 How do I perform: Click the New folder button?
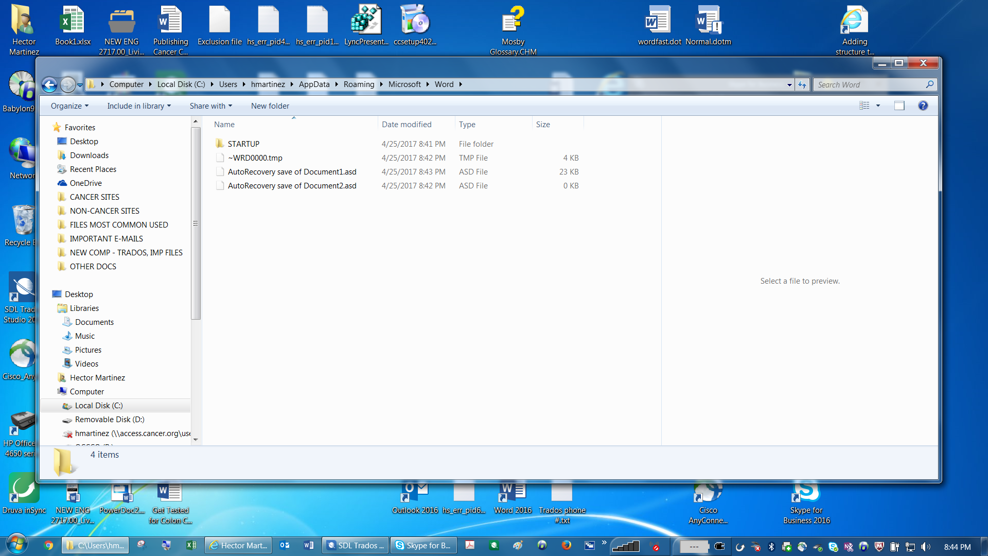pos(270,106)
